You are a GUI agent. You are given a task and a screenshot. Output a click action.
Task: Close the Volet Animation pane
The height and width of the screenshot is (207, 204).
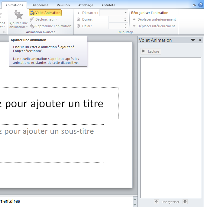pyautogui.click(x=199, y=40)
